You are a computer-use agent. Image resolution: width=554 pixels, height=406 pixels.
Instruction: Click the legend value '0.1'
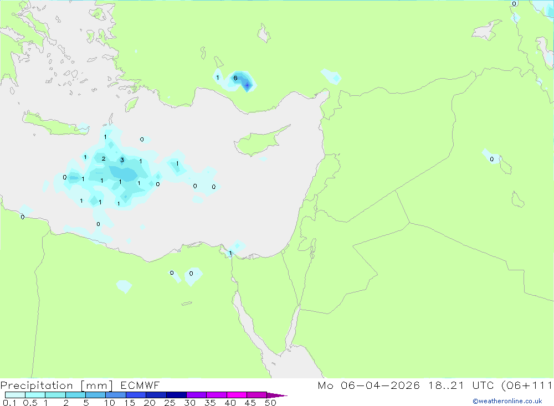[9, 403]
